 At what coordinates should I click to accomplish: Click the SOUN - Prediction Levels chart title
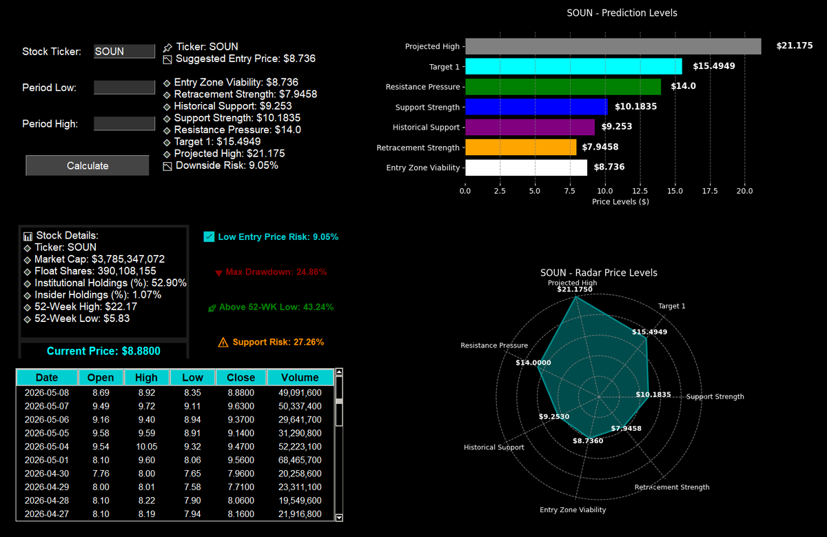point(622,13)
